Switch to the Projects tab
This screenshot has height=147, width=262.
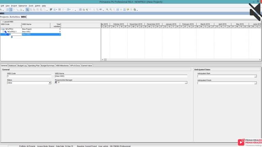(x=4, y=17)
